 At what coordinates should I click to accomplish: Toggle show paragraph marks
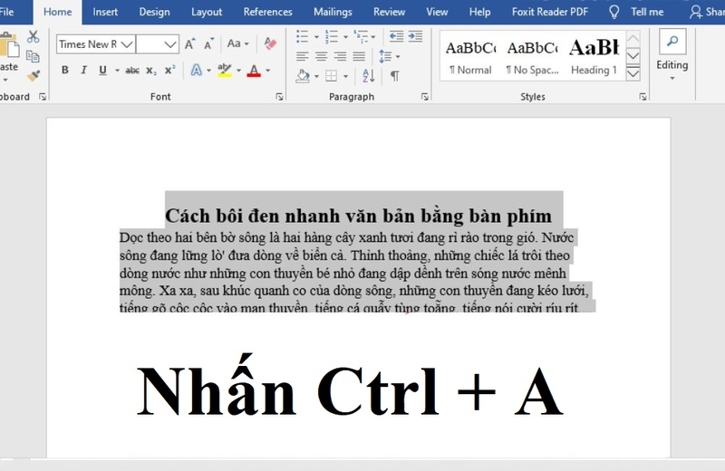395,76
